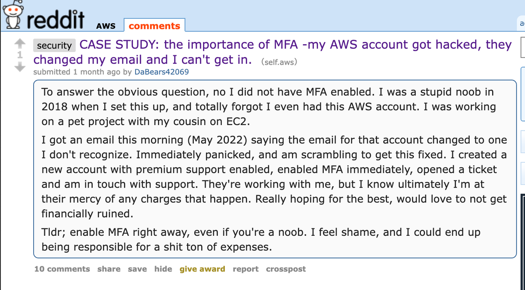Crosspost this submission
Screen dimensions: 525x290
click(x=286, y=269)
